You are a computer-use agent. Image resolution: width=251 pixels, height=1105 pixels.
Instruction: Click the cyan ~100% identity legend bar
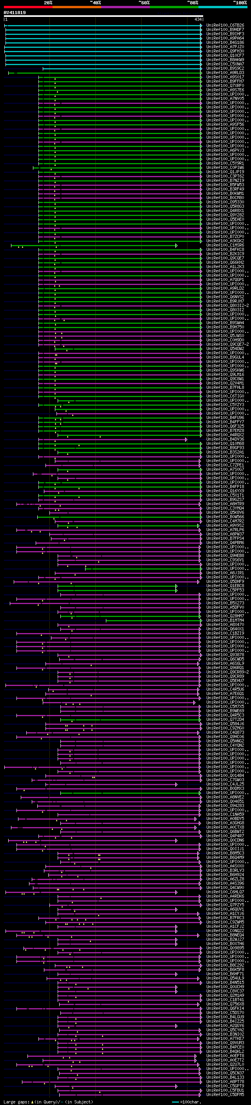tap(223, 7)
